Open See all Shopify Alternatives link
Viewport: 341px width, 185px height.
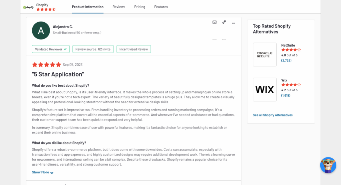(273, 115)
